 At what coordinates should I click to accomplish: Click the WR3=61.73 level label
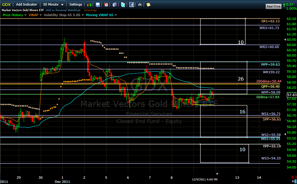(x=269, y=28)
